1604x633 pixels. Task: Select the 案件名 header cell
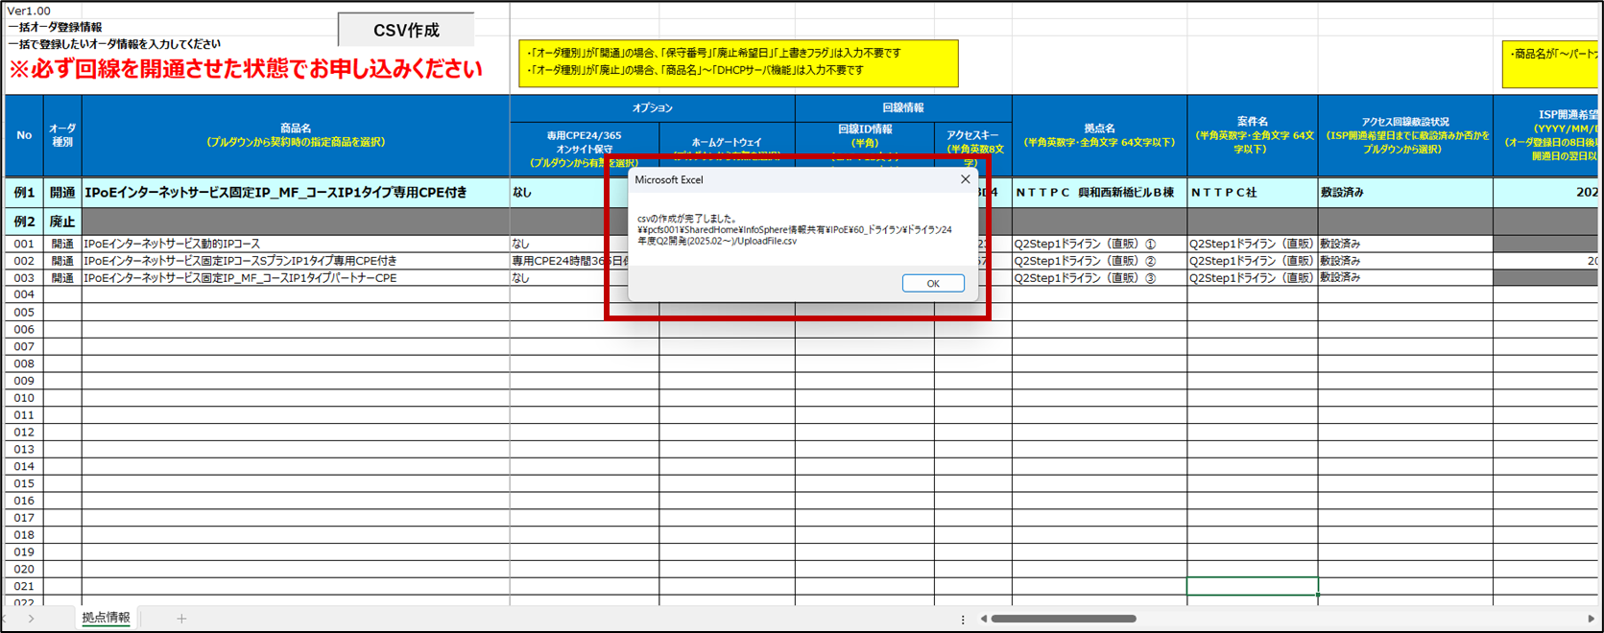[x=1253, y=135]
